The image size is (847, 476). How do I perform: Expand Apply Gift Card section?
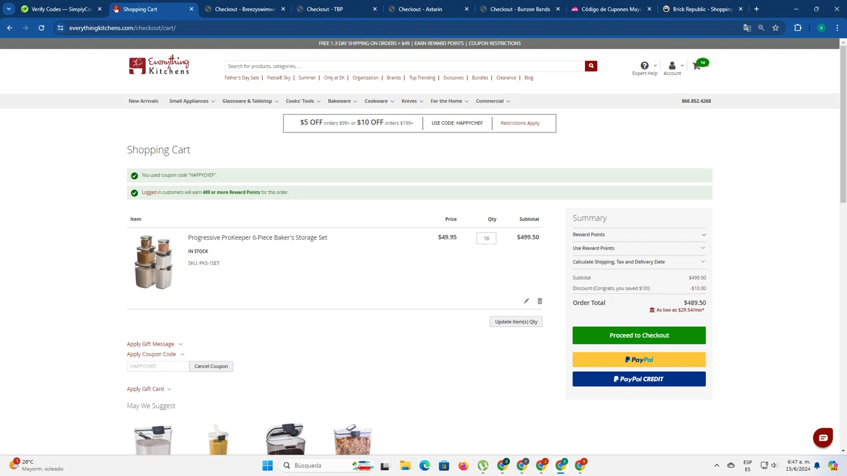click(149, 389)
